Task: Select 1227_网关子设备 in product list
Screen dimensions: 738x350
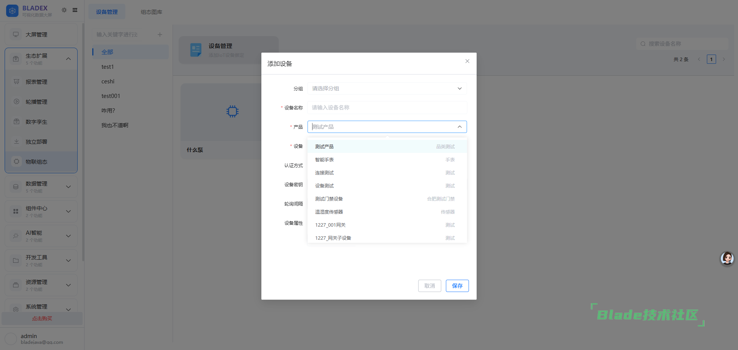Action: pos(387,238)
